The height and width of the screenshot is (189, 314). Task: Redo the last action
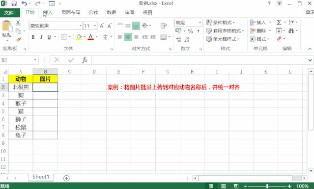[x=38, y=3]
